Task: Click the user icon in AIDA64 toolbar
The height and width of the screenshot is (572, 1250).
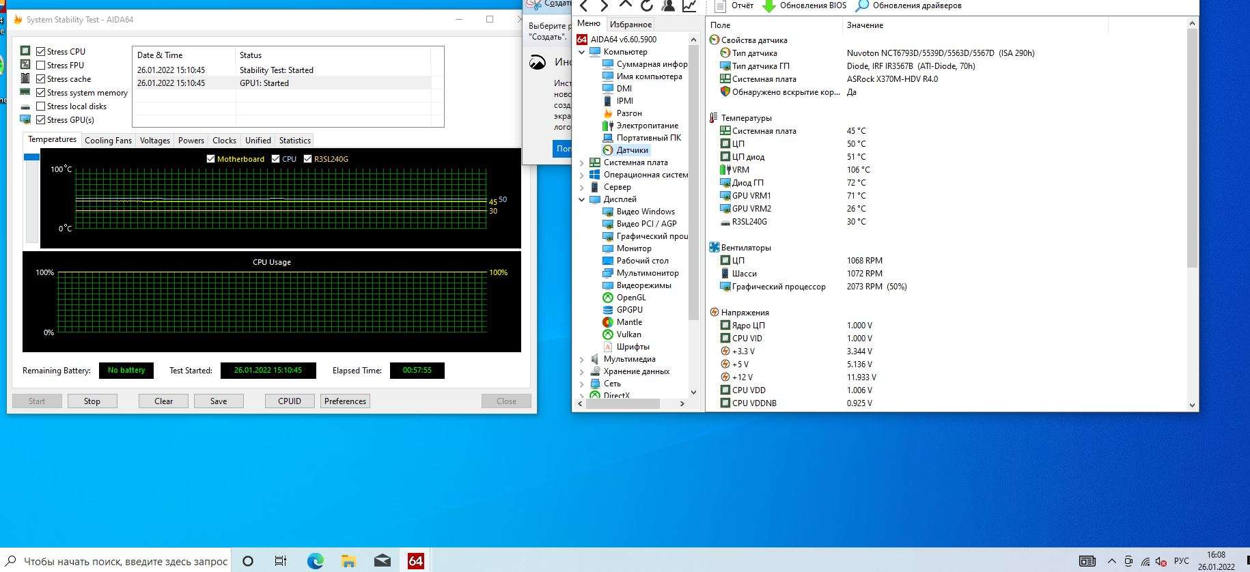Action: (x=668, y=5)
